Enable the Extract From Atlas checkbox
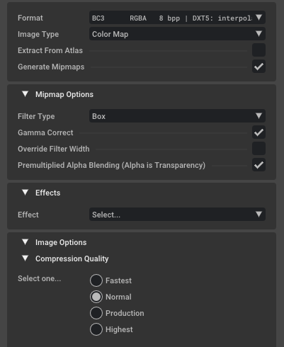 tap(259, 50)
